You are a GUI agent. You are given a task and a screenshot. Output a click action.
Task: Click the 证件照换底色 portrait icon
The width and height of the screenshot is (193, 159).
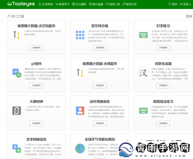tap(80, 111)
